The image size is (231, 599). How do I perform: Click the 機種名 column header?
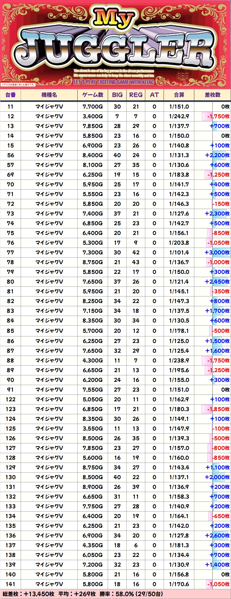[49, 95]
